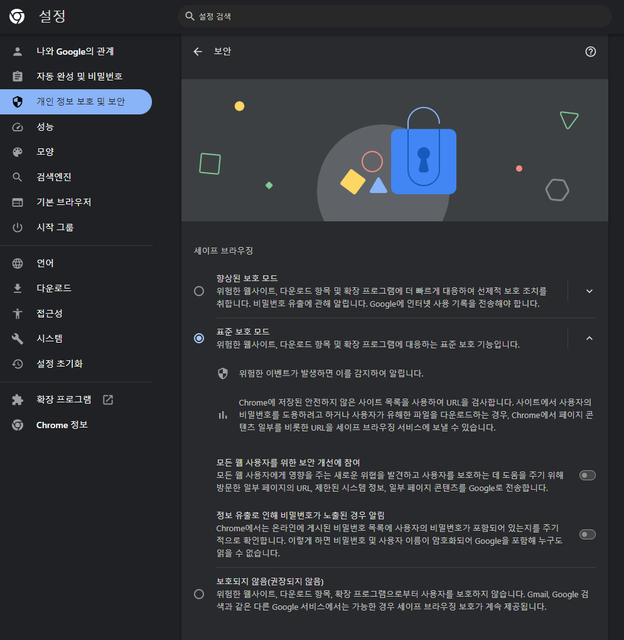The width and height of the screenshot is (624, 640).
Task: Click the 설정 title in the header
Action: pyautogui.click(x=52, y=16)
